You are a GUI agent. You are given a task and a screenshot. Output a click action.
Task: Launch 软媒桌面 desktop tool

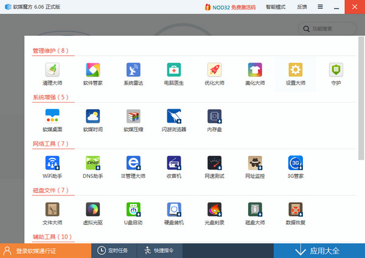tap(52, 121)
